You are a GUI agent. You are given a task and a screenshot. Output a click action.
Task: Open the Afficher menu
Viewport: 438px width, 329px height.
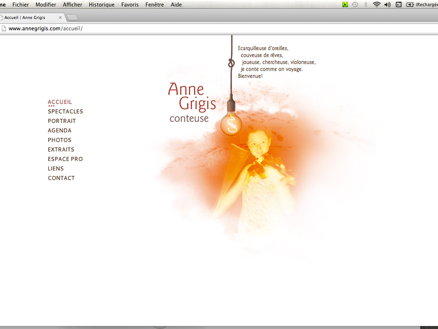pyautogui.click(x=72, y=5)
